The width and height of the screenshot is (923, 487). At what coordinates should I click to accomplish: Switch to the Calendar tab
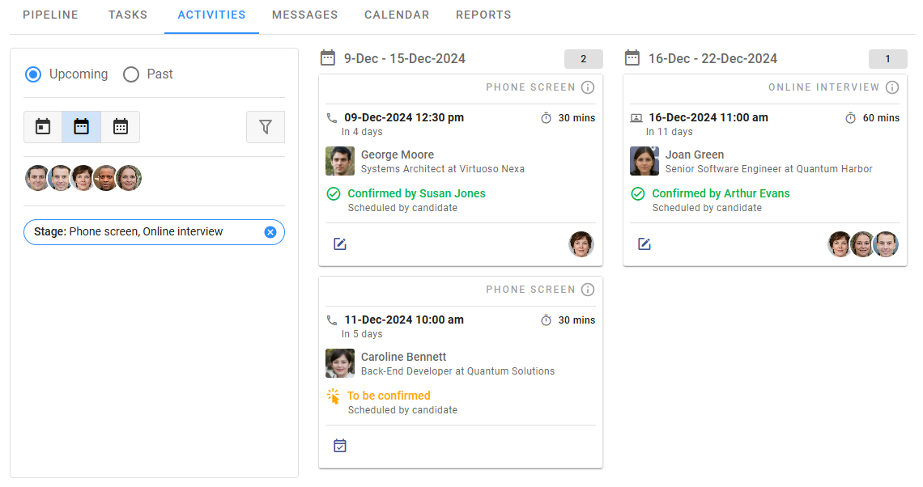coord(397,15)
